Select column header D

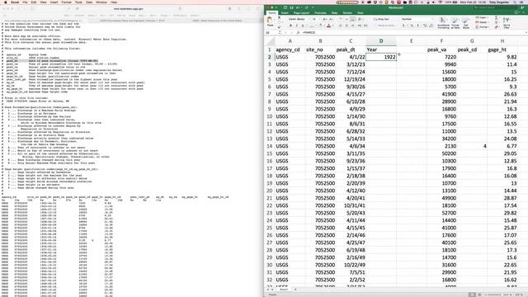381,41
